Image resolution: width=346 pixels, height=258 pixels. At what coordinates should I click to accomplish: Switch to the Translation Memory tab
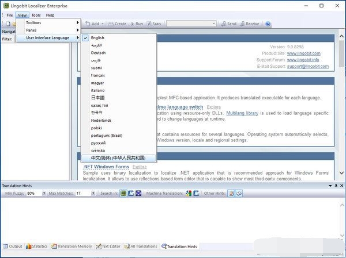click(x=72, y=246)
